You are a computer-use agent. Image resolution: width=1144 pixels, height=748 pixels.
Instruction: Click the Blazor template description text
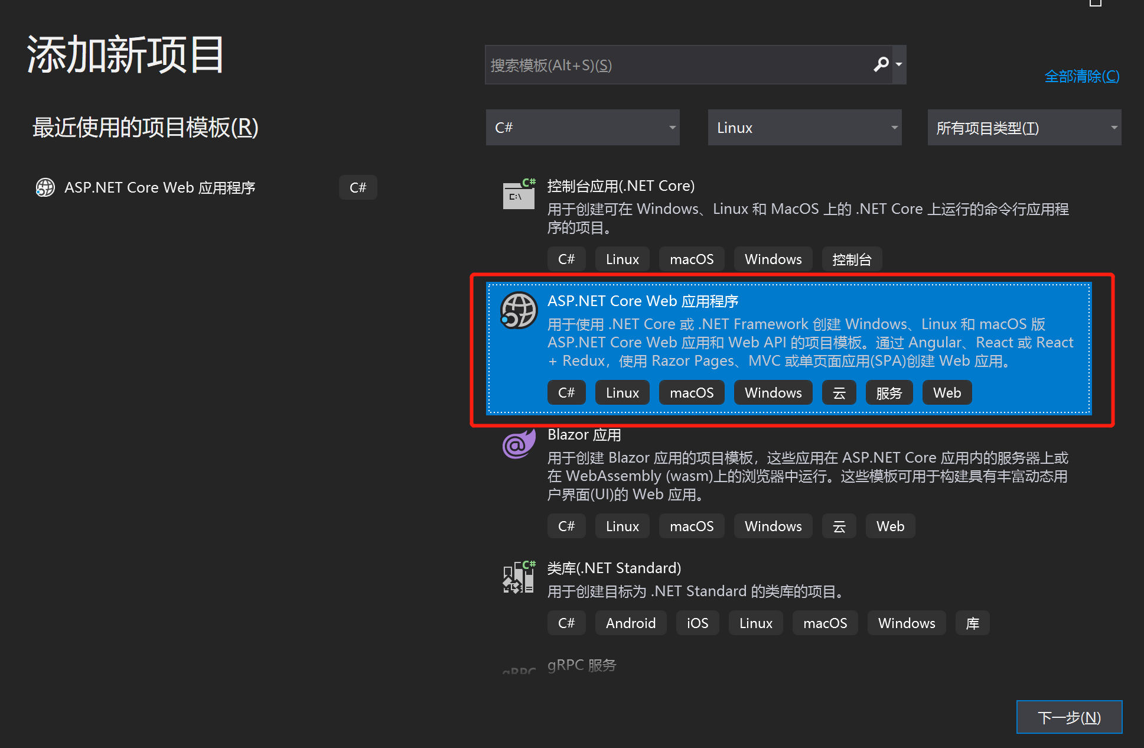(x=808, y=476)
